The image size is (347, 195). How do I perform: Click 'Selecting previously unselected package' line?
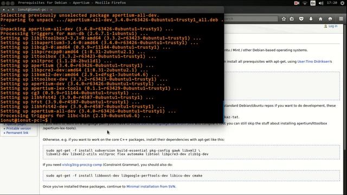click(80, 15)
